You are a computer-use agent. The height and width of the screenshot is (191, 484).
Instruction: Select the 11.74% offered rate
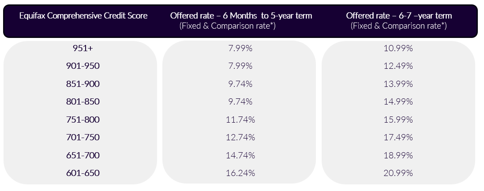tap(241, 120)
